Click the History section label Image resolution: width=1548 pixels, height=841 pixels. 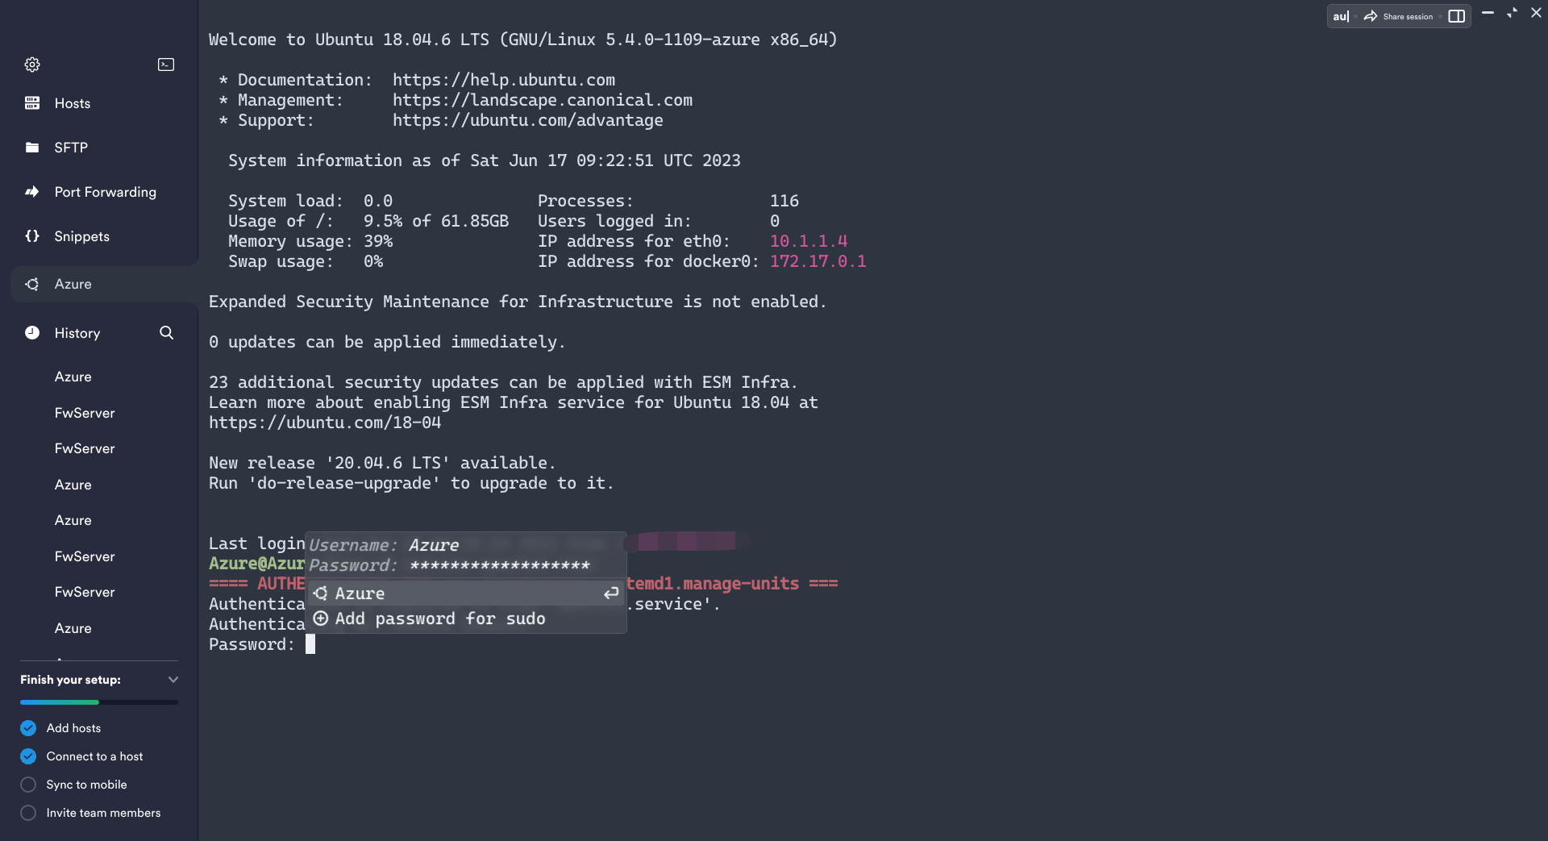(x=77, y=333)
